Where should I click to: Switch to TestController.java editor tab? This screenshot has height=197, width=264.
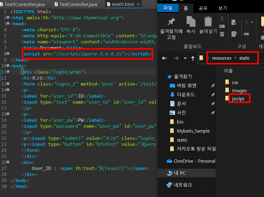pos(76,5)
